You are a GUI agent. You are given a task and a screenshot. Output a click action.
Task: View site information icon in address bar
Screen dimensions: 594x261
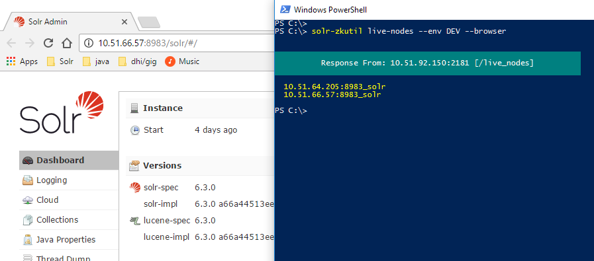point(89,43)
